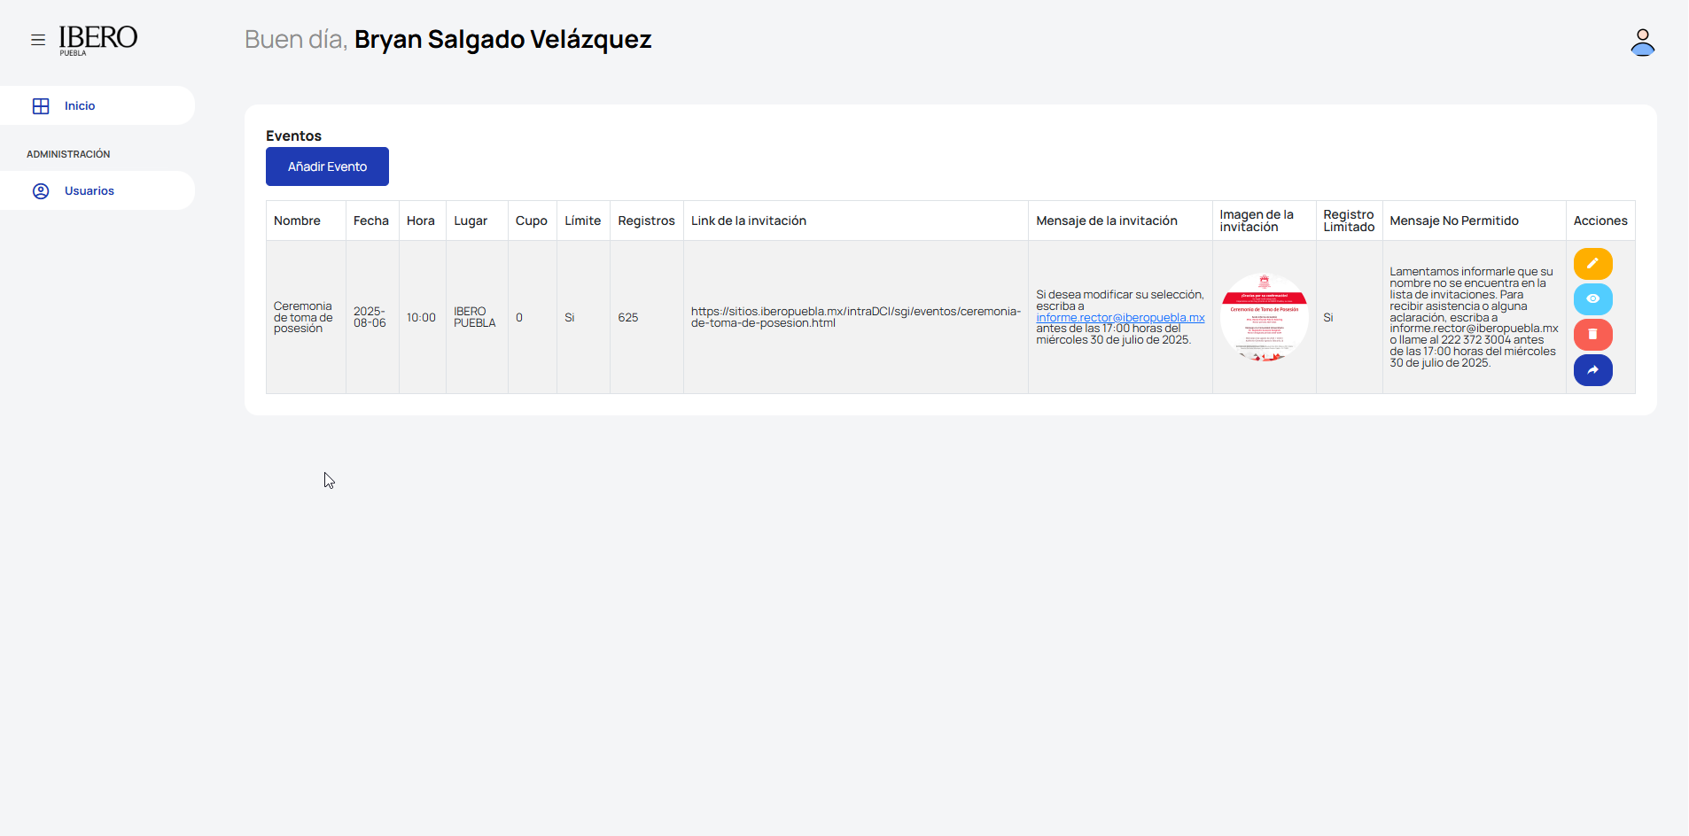
Task: Click the IBERO Puebla logo
Action: click(x=97, y=40)
